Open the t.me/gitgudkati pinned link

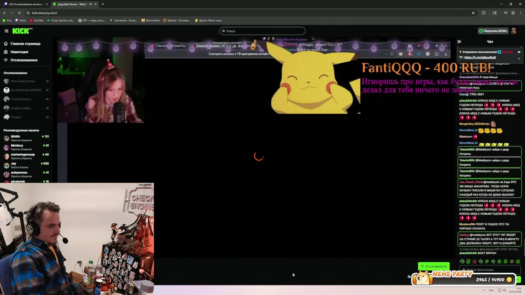coord(480,57)
